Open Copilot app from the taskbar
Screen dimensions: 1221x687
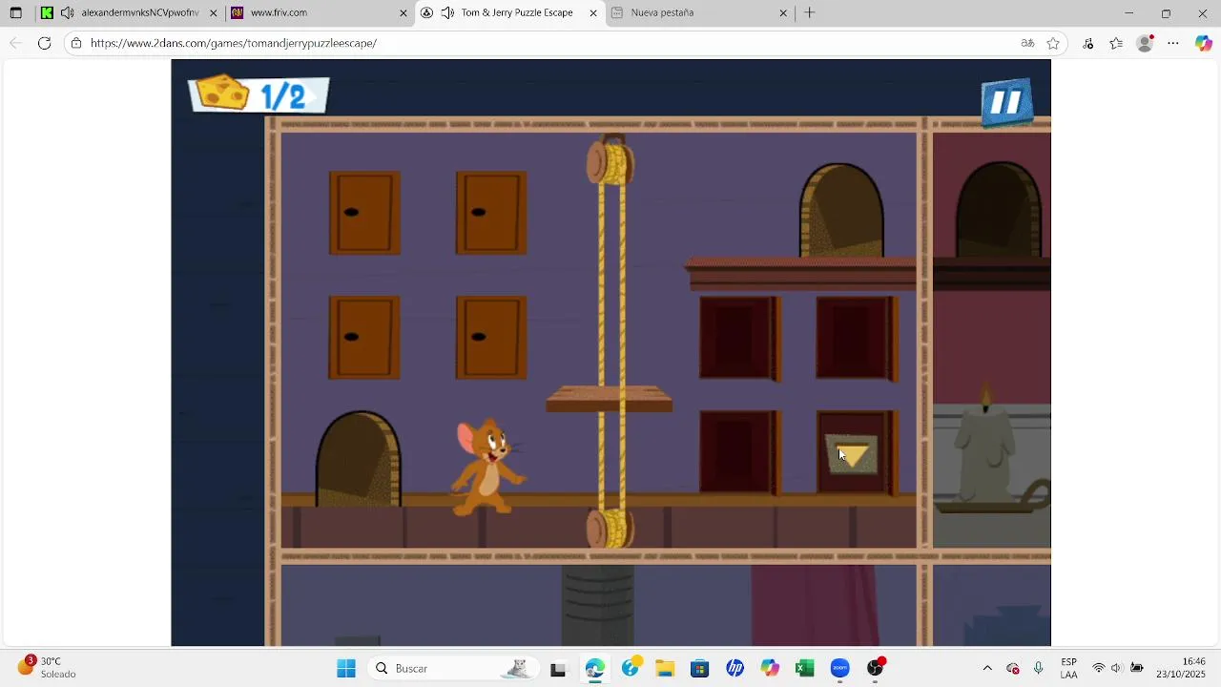coord(770,668)
